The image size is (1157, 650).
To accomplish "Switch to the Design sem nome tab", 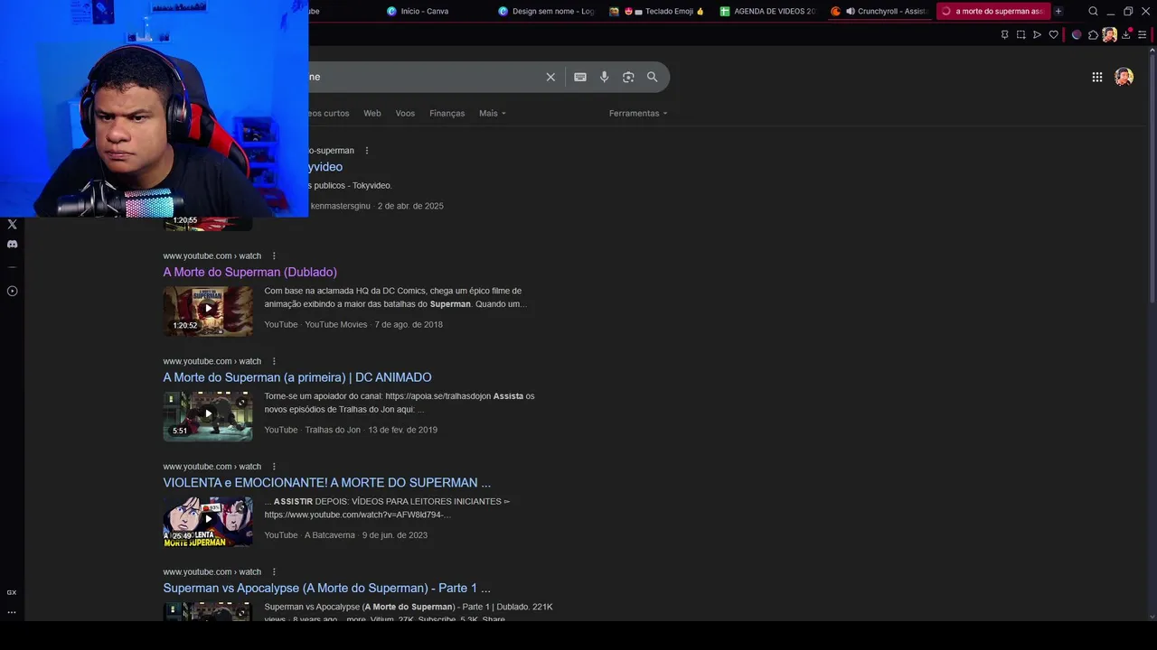I will [546, 12].
